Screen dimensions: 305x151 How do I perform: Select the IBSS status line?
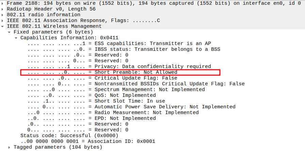157,49
